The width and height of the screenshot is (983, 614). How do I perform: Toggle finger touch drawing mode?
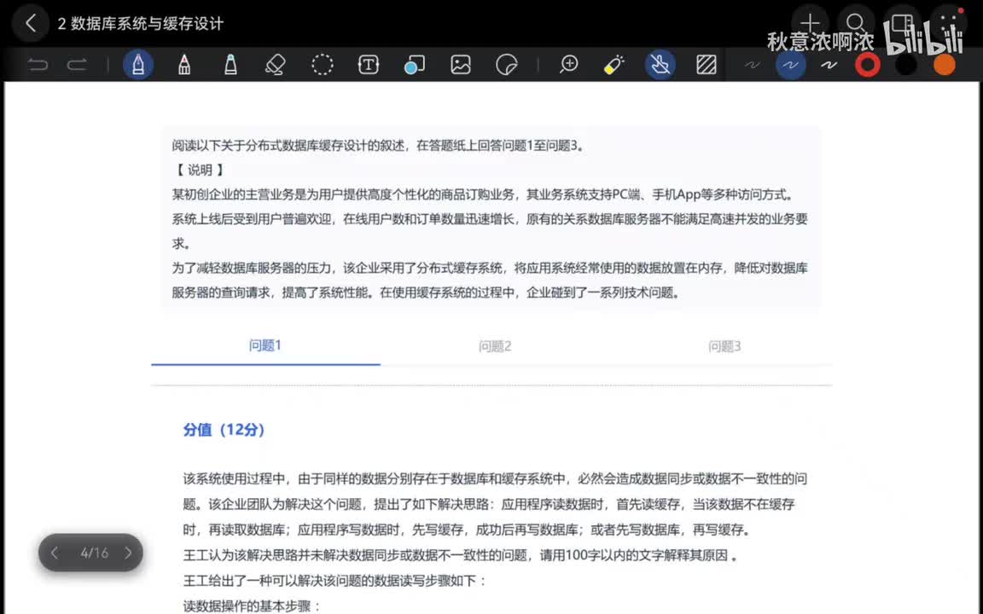coord(660,65)
